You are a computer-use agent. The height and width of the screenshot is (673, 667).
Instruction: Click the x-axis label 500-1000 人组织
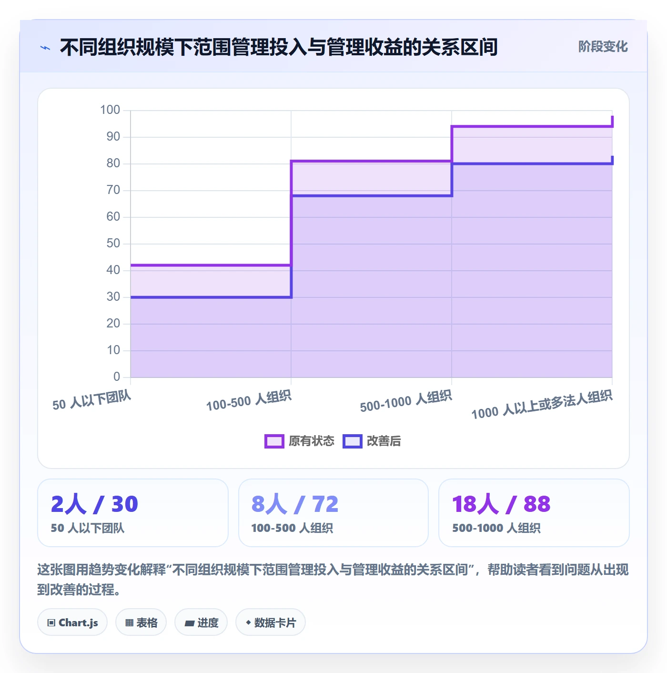pos(406,401)
